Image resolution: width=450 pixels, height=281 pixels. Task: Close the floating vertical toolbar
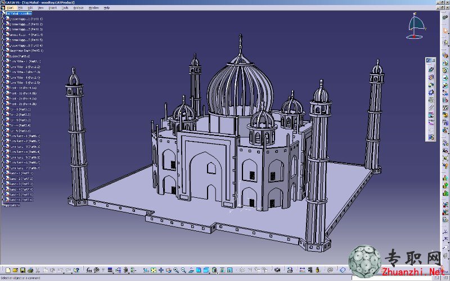[x=433, y=60]
